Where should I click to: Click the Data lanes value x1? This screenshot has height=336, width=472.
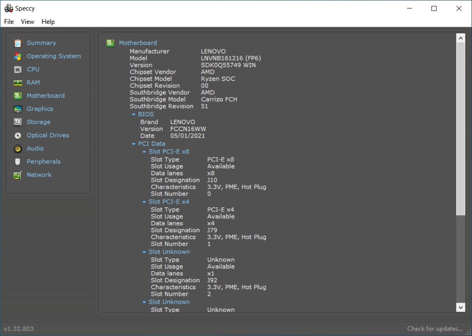tap(211, 274)
